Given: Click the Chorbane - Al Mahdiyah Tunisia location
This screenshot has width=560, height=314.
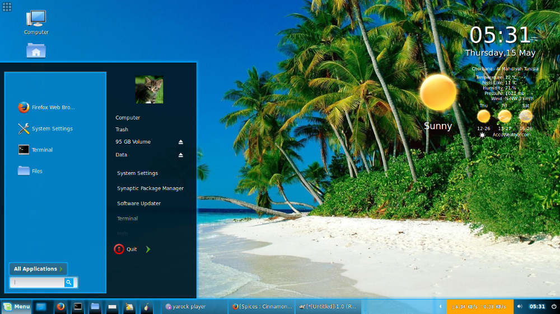Looking at the screenshot, I should pos(505,69).
